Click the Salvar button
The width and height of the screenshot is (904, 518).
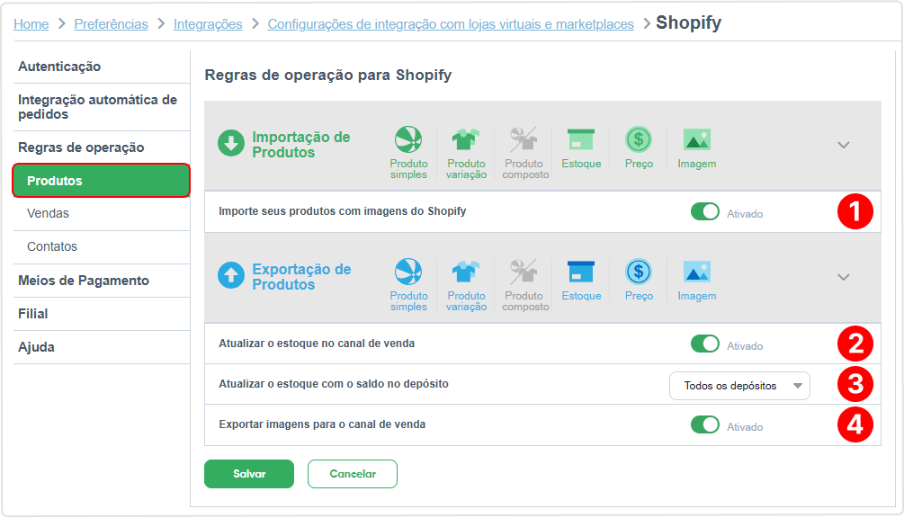[x=249, y=474]
